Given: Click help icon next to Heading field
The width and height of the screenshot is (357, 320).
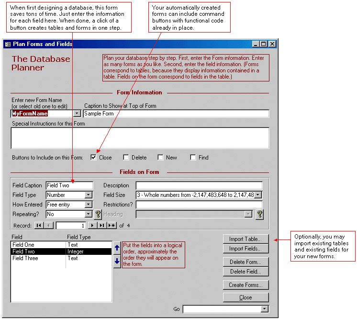Looking at the screenshot, I should pyautogui.click(x=260, y=214).
